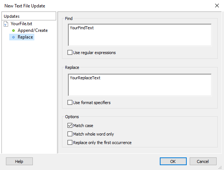Viewport: 224px width, 170px height.
Task: Open Help for this dialog
Action: 19,161
